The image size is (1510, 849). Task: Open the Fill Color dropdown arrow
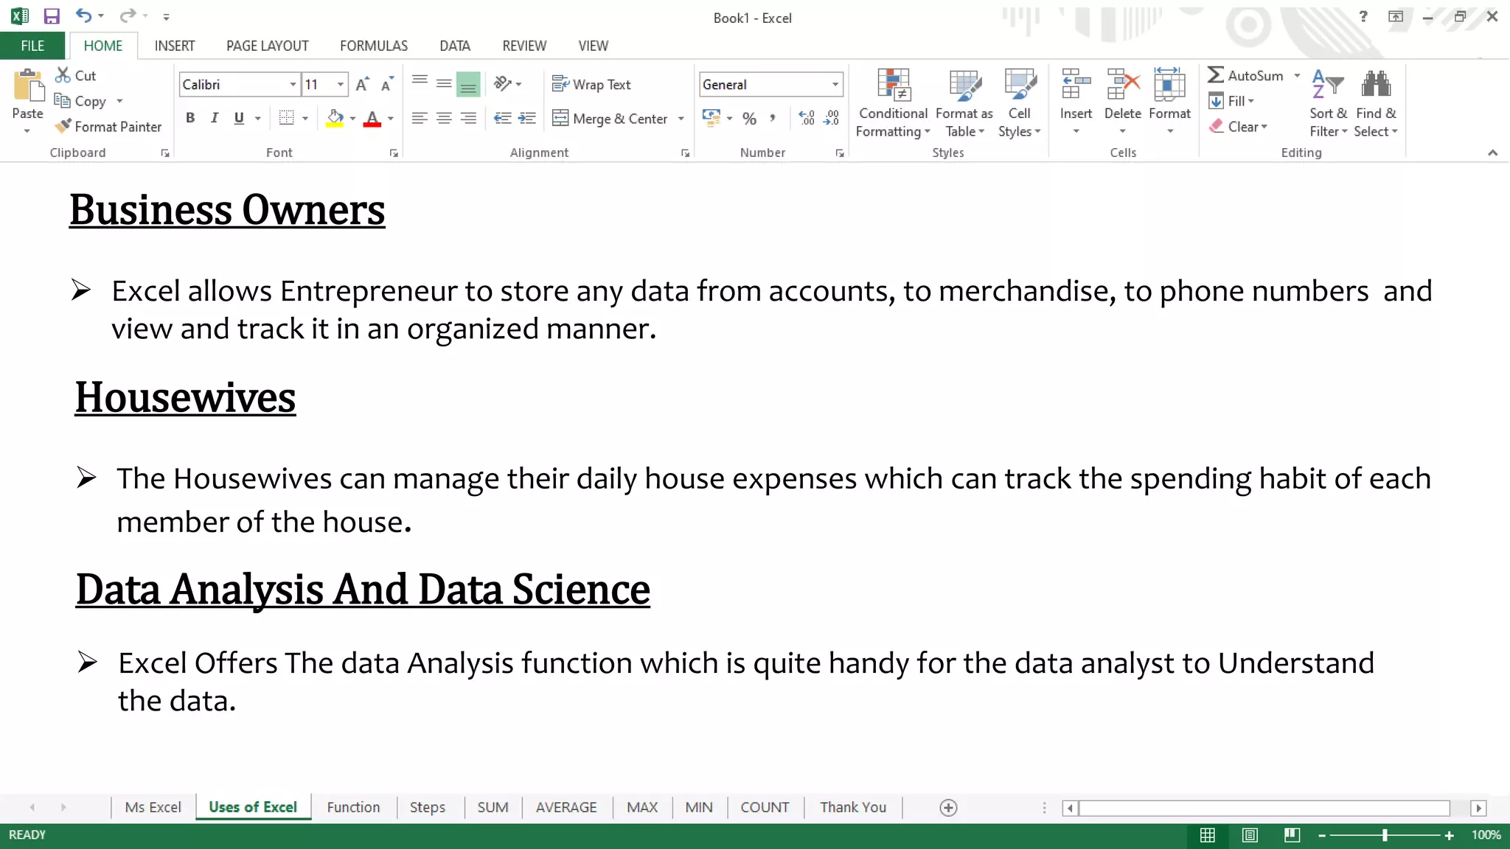pos(352,118)
